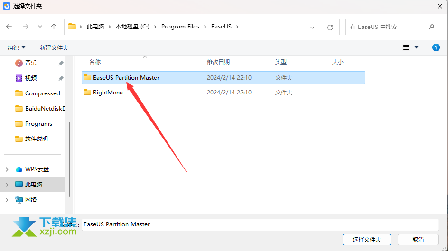
Task: Select Program Files breadcrumb segment
Action: [180, 27]
